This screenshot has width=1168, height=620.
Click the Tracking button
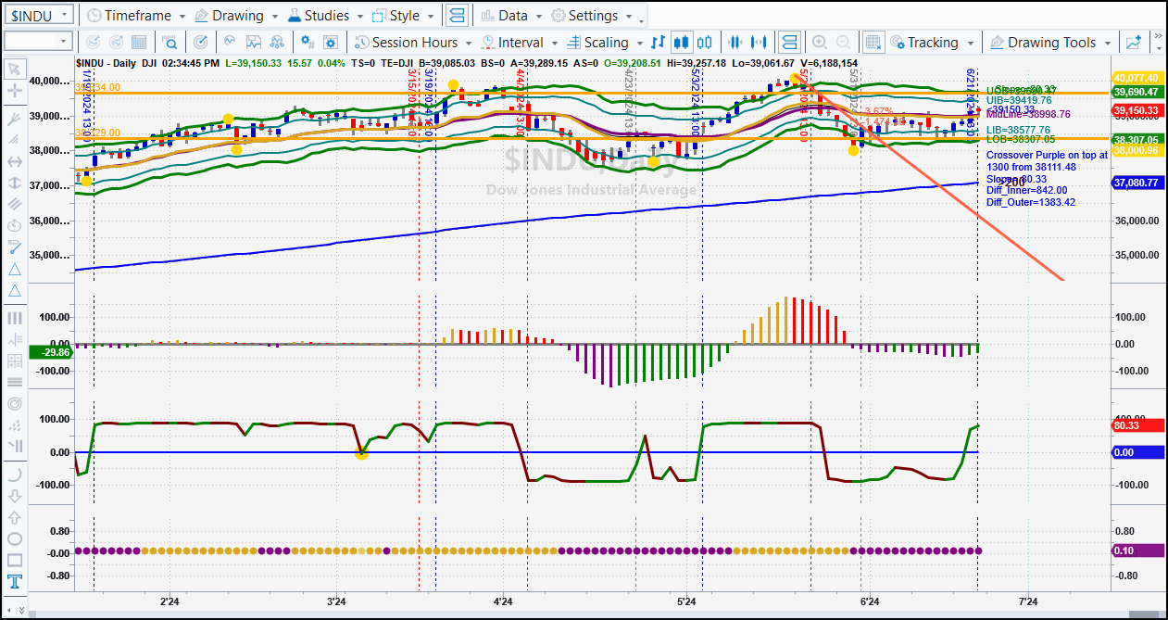tap(924, 43)
